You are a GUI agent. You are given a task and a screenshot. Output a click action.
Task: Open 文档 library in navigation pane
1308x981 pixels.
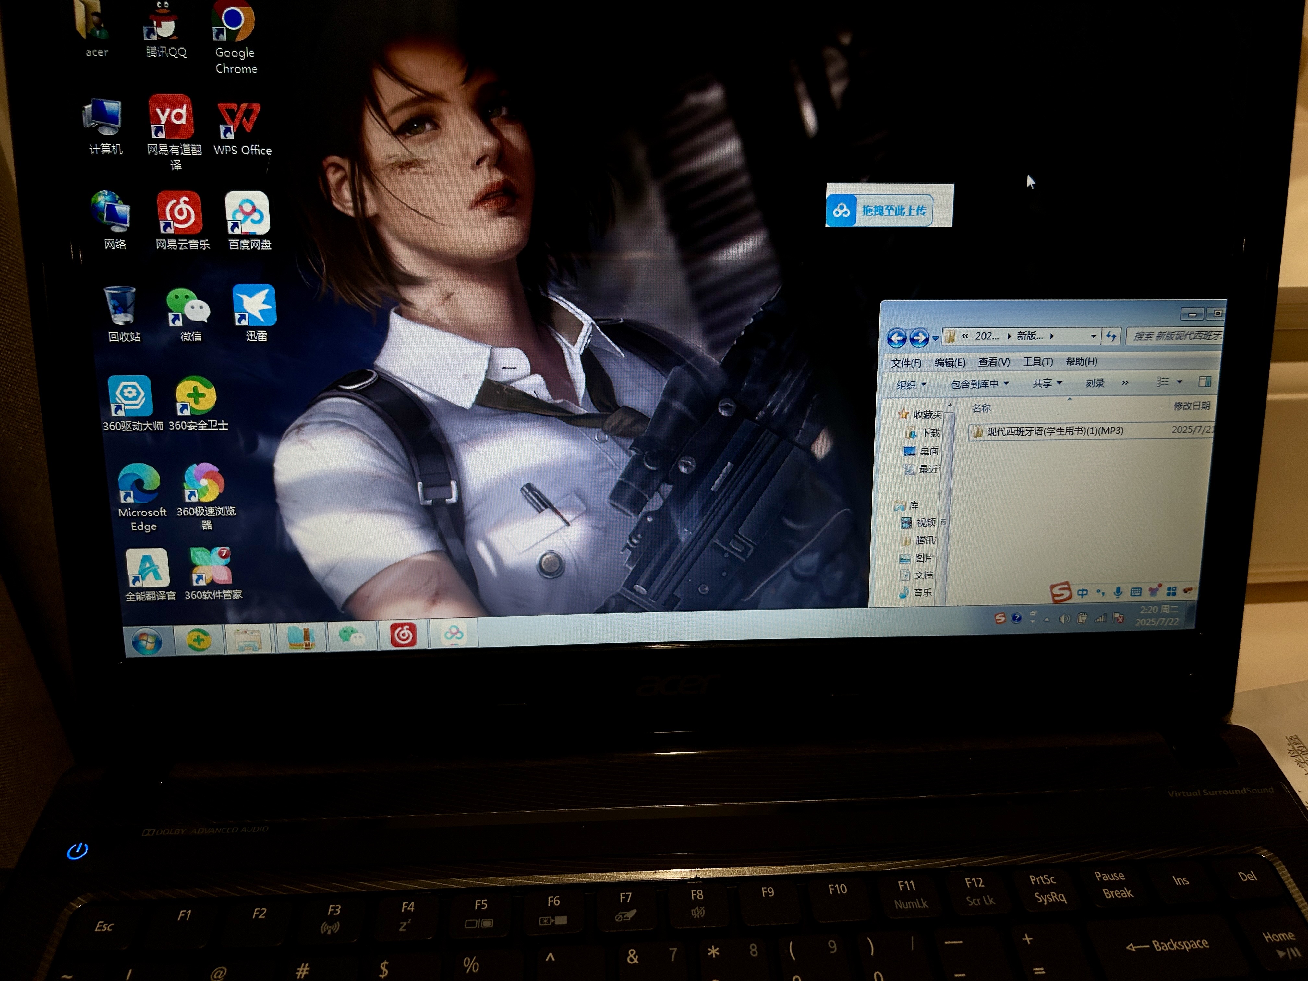pyautogui.click(x=916, y=575)
